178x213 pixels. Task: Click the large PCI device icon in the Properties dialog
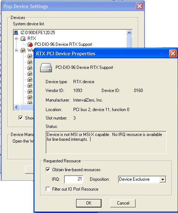46,68
